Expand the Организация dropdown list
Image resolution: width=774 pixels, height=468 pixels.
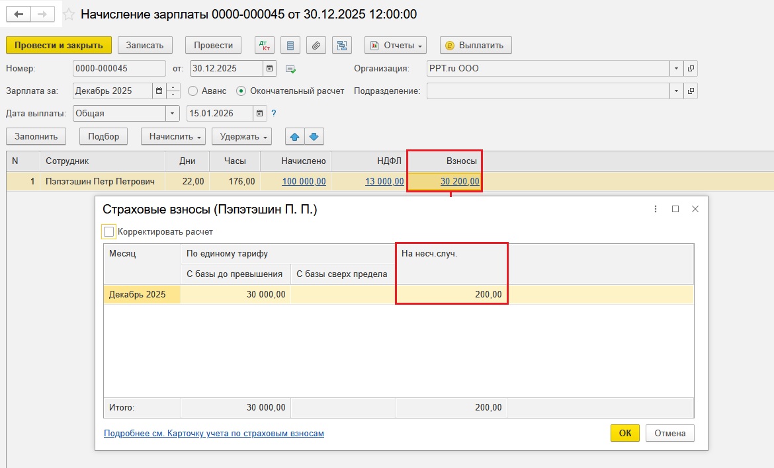point(675,68)
